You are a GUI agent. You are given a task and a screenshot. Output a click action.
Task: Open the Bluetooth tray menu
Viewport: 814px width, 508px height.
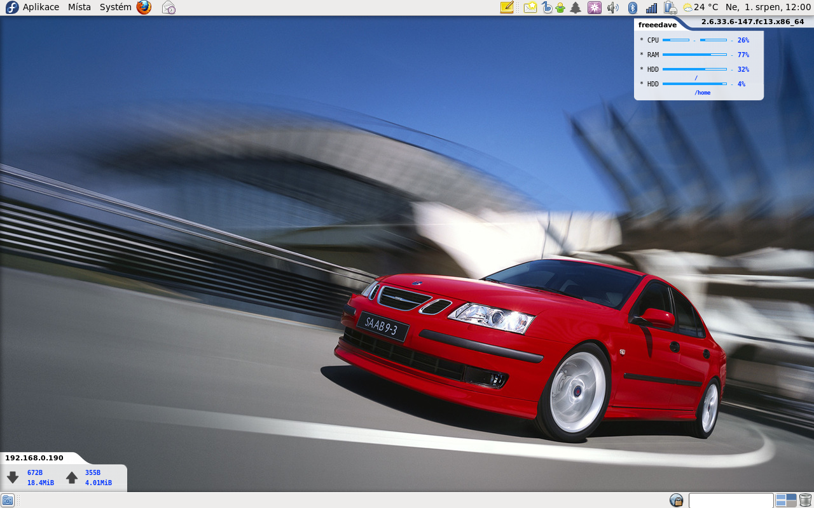(x=632, y=8)
